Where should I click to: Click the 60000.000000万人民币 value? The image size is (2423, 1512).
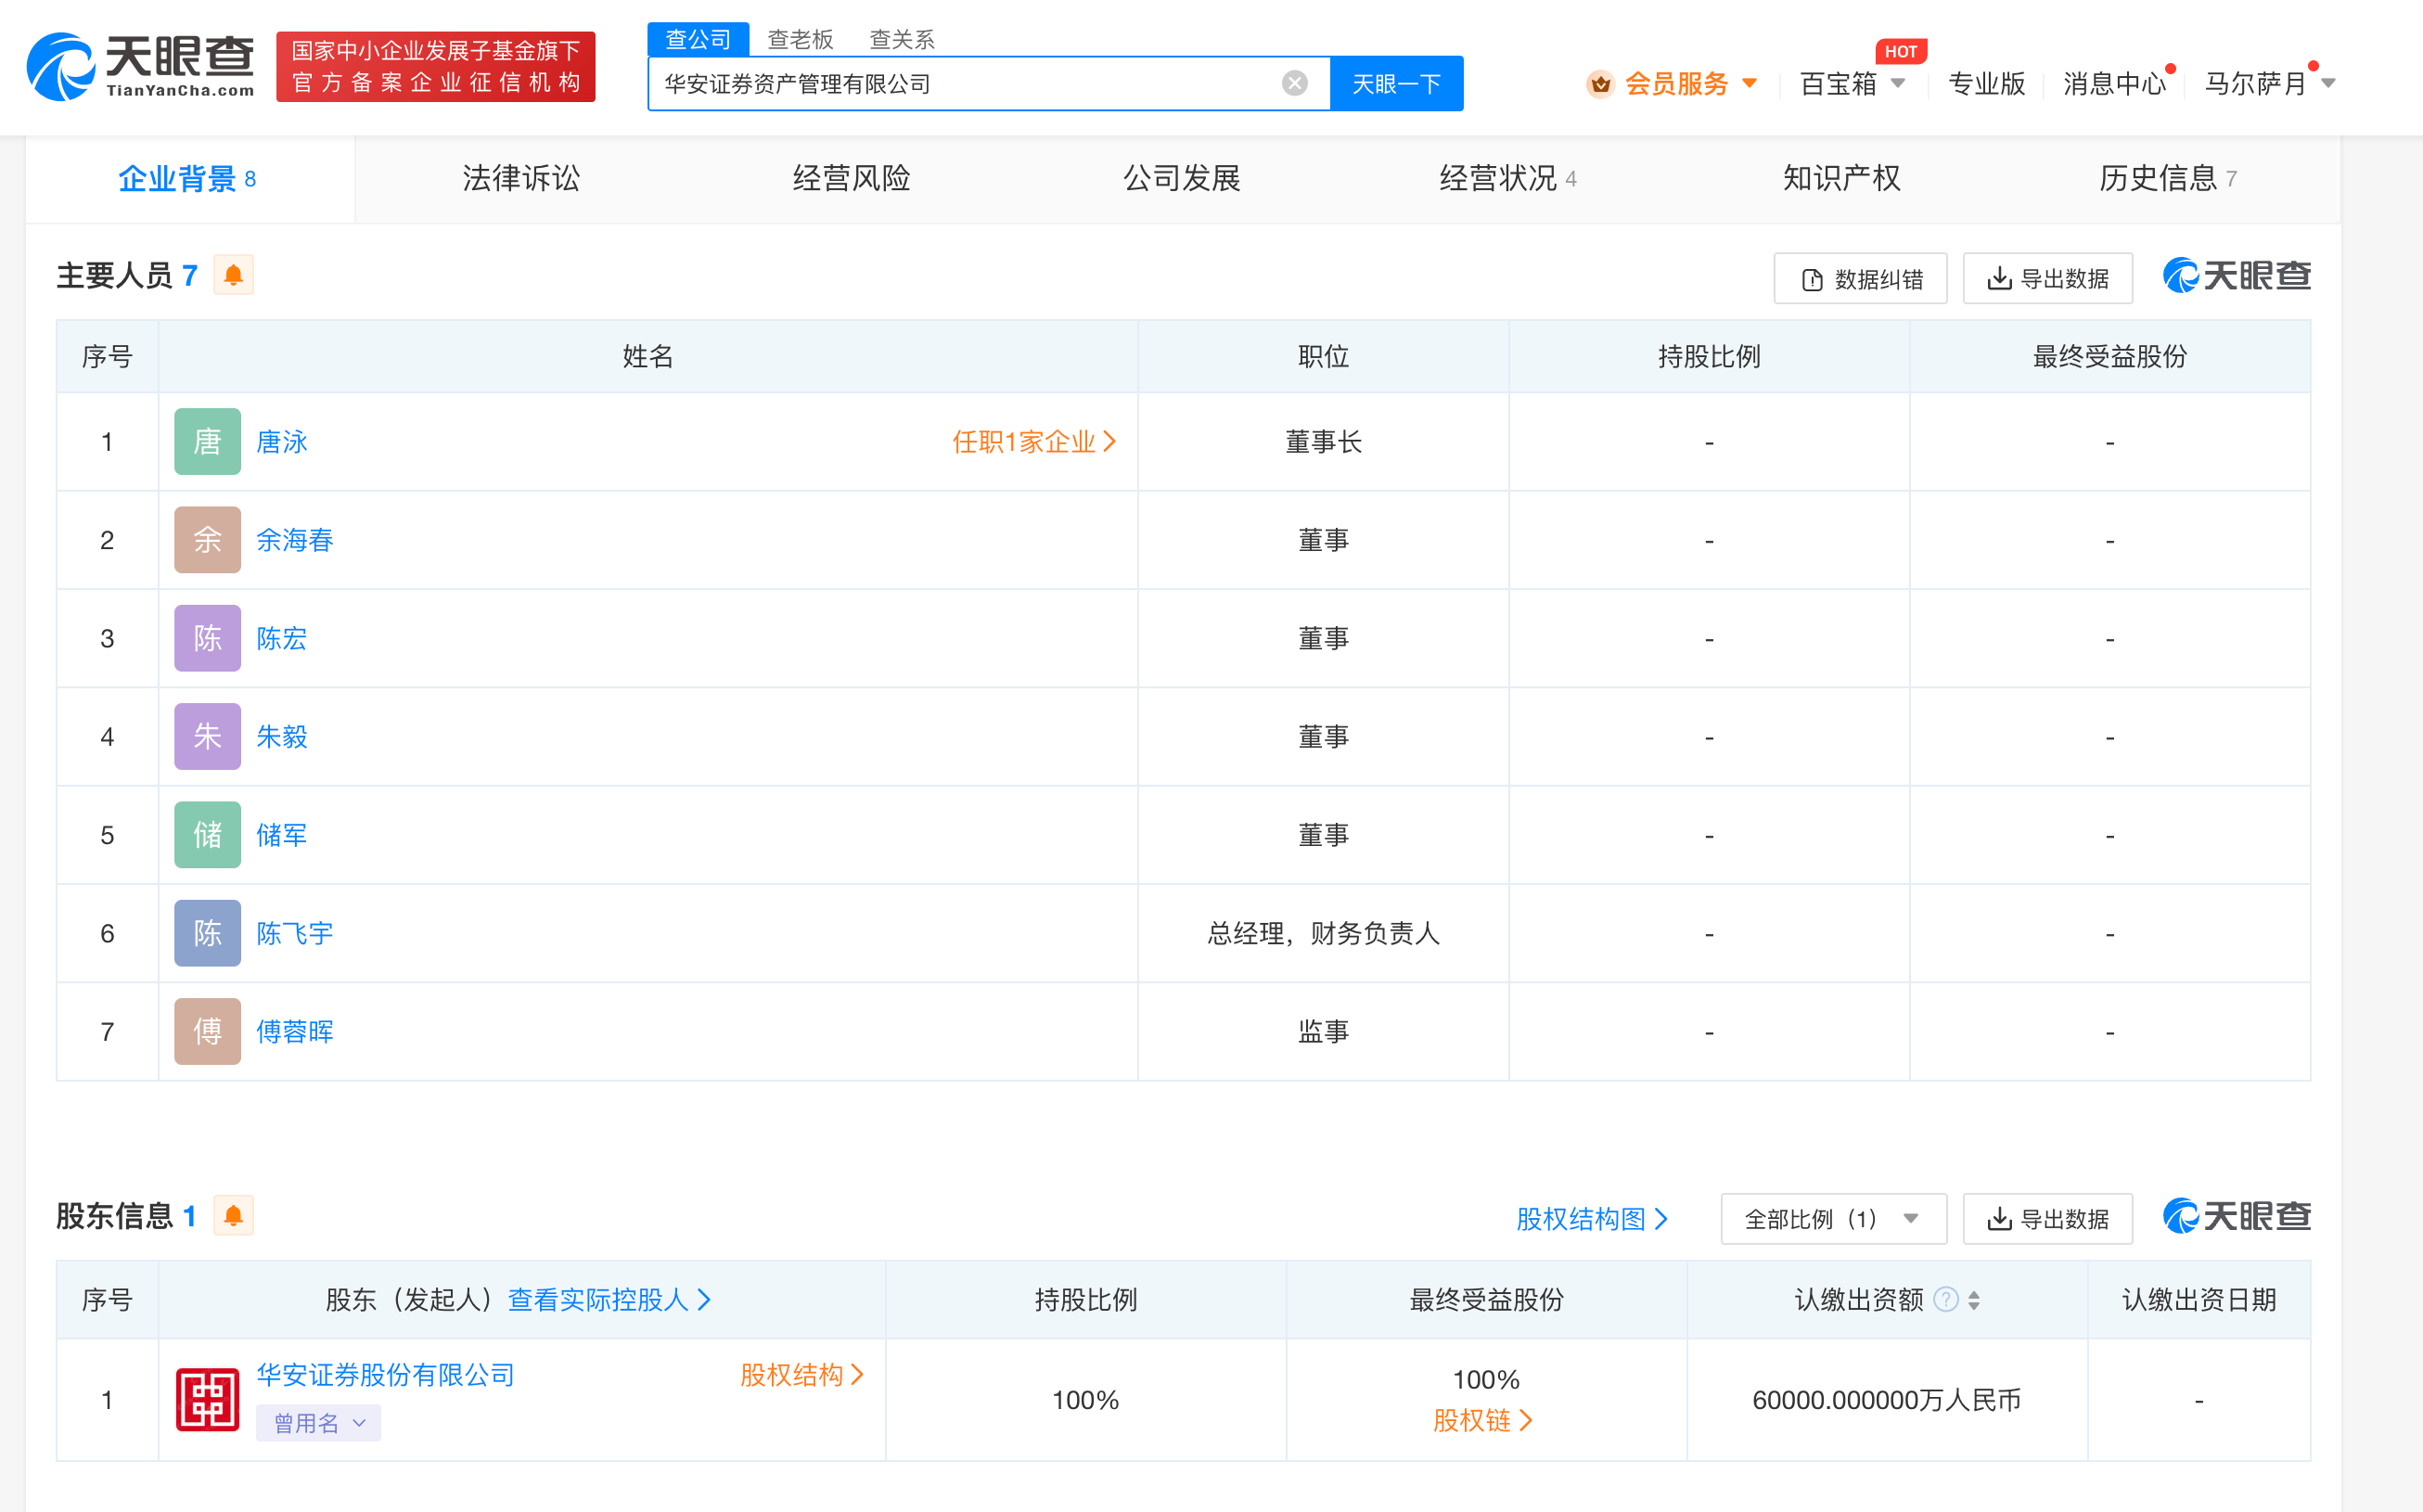(x=1887, y=1400)
